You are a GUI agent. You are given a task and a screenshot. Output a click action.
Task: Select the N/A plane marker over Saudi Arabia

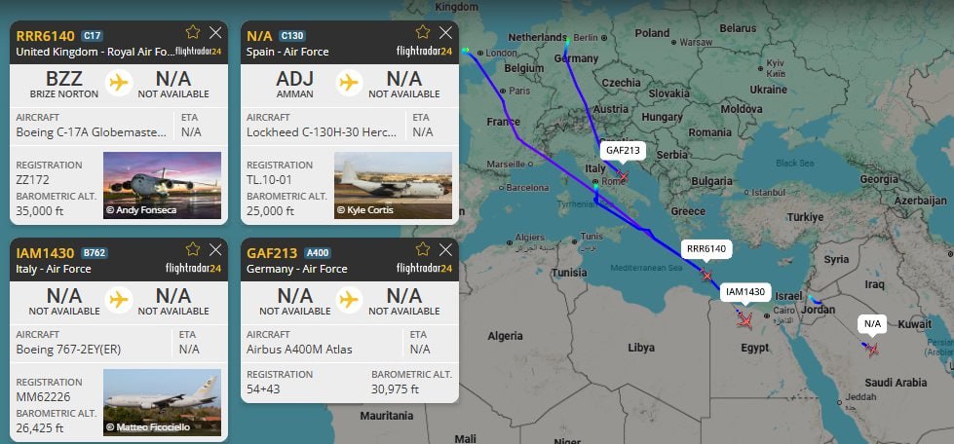[871, 349]
